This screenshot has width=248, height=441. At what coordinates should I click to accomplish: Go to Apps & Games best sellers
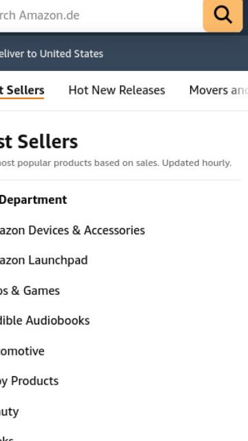point(30,291)
